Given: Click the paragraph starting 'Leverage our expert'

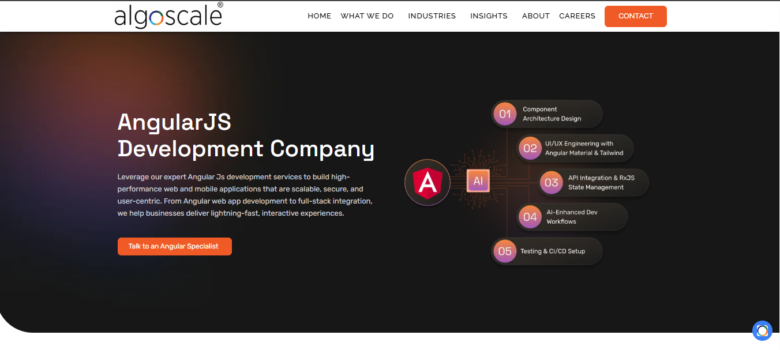Looking at the screenshot, I should [245, 195].
